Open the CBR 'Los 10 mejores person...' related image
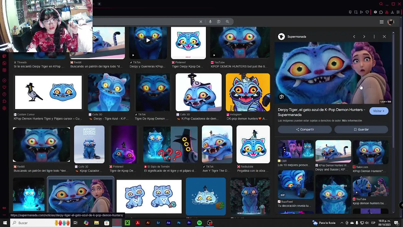 coord(296,149)
